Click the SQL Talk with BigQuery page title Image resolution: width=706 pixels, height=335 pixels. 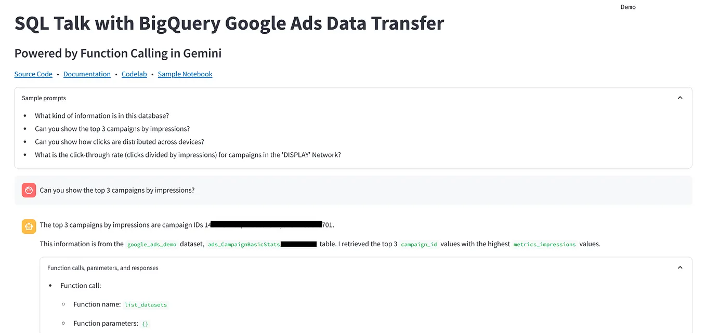[229, 23]
